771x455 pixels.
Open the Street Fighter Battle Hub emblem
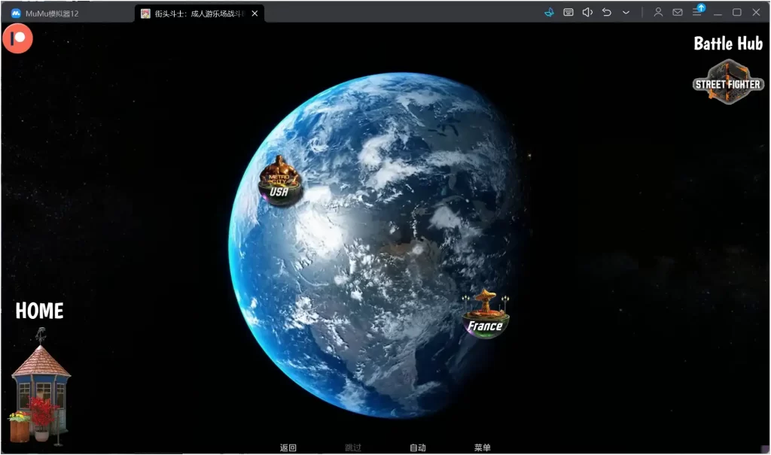point(728,82)
